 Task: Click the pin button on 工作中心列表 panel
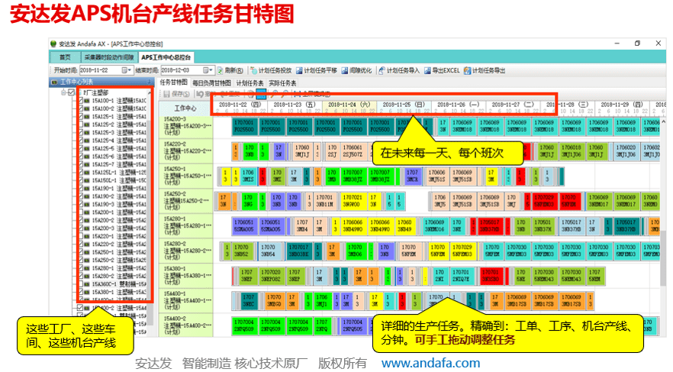pyautogui.click(x=150, y=82)
